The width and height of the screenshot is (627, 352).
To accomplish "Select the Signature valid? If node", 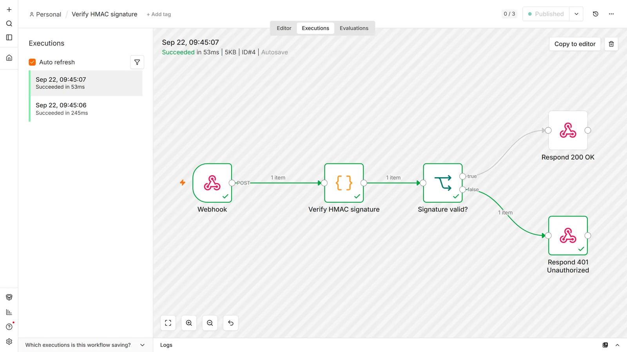I will click(x=443, y=183).
